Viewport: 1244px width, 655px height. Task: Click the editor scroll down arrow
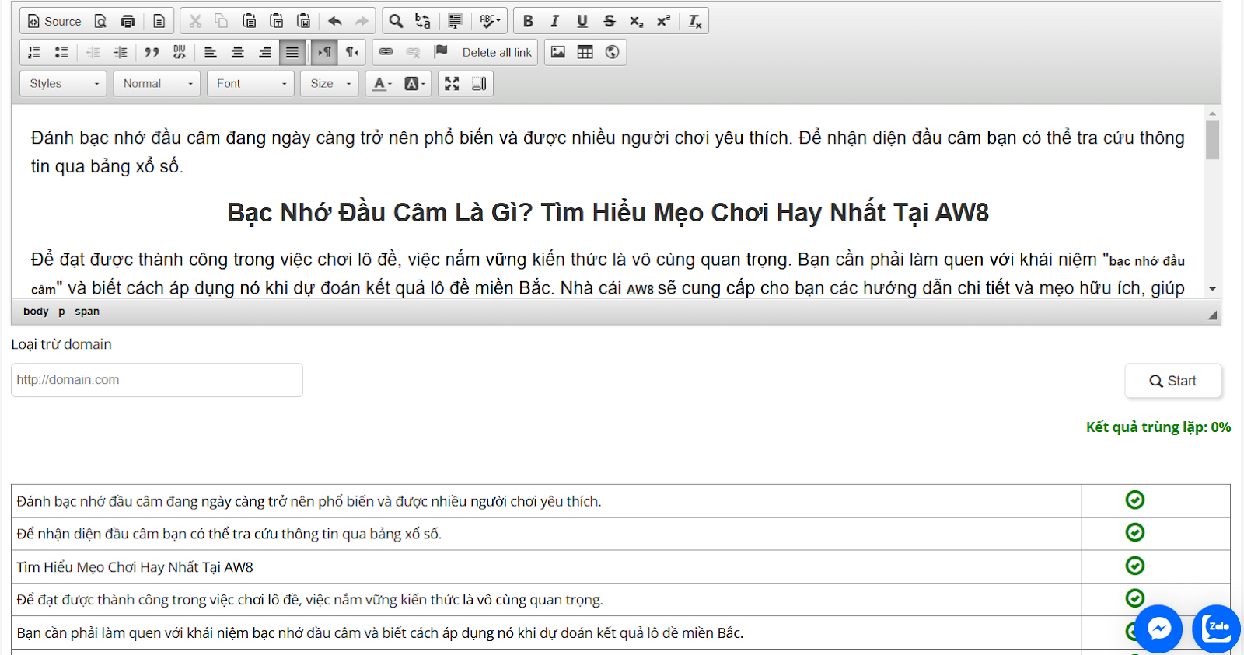point(1212,289)
